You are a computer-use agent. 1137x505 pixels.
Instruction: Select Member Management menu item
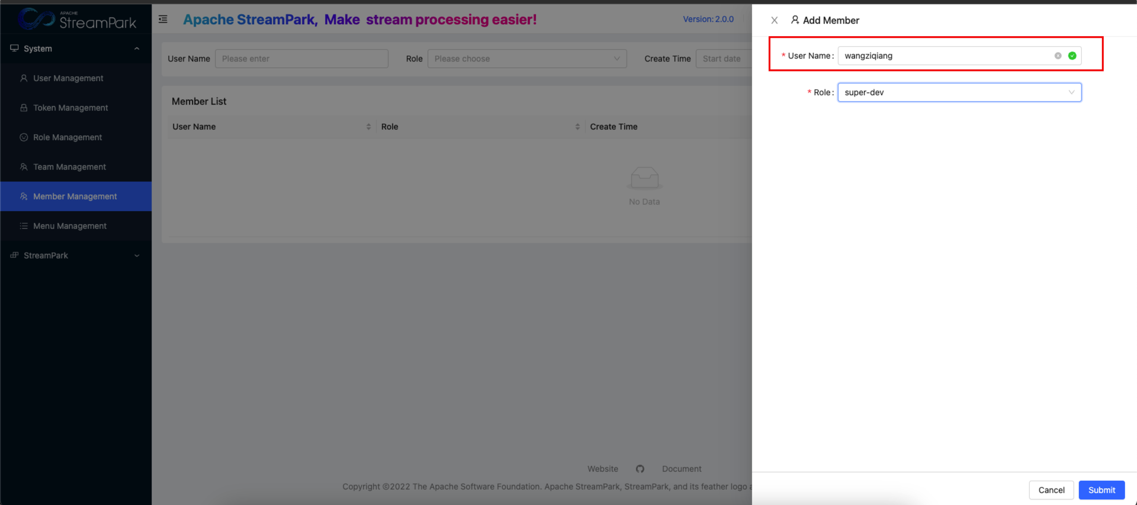(76, 196)
